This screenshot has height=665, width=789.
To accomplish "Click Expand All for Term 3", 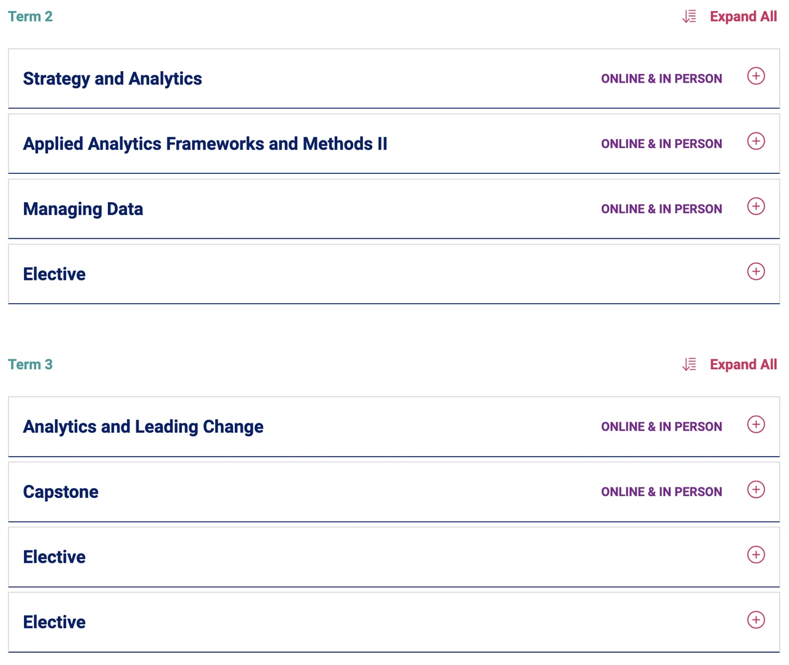I will (x=743, y=365).
